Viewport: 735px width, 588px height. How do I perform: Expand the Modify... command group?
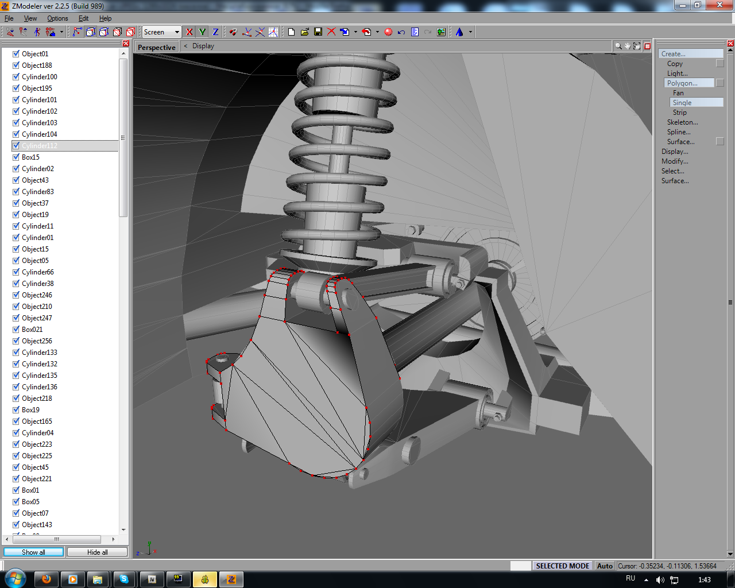[x=675, y=161]
